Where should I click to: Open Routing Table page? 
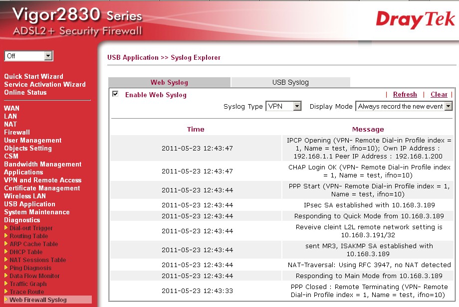[29, 236]
